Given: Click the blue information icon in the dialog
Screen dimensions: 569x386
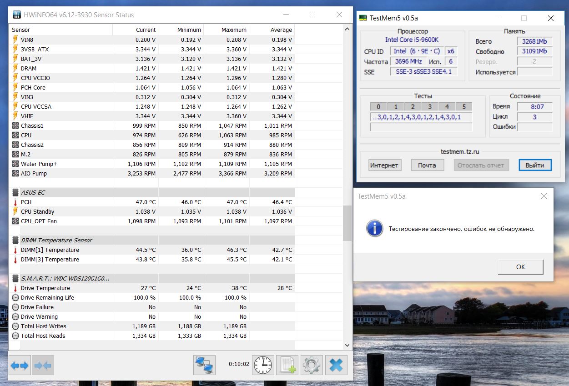Looking at the screenshot, I should (374, 229).
